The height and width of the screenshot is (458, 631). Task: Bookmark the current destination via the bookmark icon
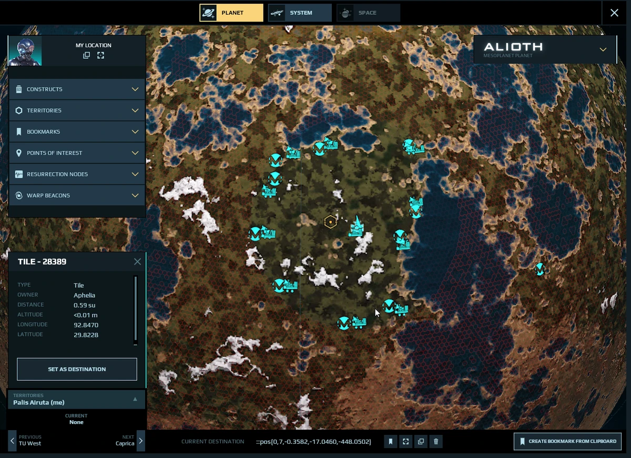click(390, 441)
